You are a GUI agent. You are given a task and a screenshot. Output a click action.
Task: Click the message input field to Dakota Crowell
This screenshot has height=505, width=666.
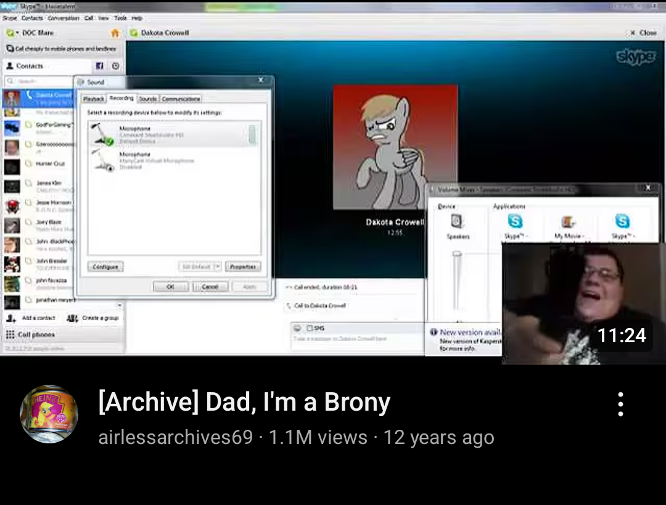coord(357,340)
